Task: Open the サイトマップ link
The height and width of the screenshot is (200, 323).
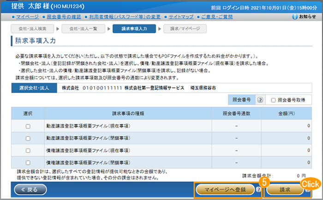Action: tap(181, 17)
